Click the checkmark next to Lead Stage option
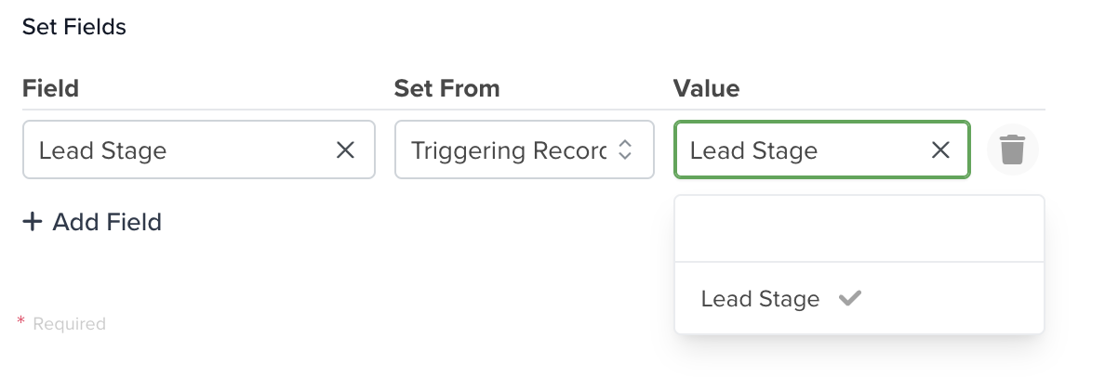This screenshot has height=377, width=1105. pos(850,298)
